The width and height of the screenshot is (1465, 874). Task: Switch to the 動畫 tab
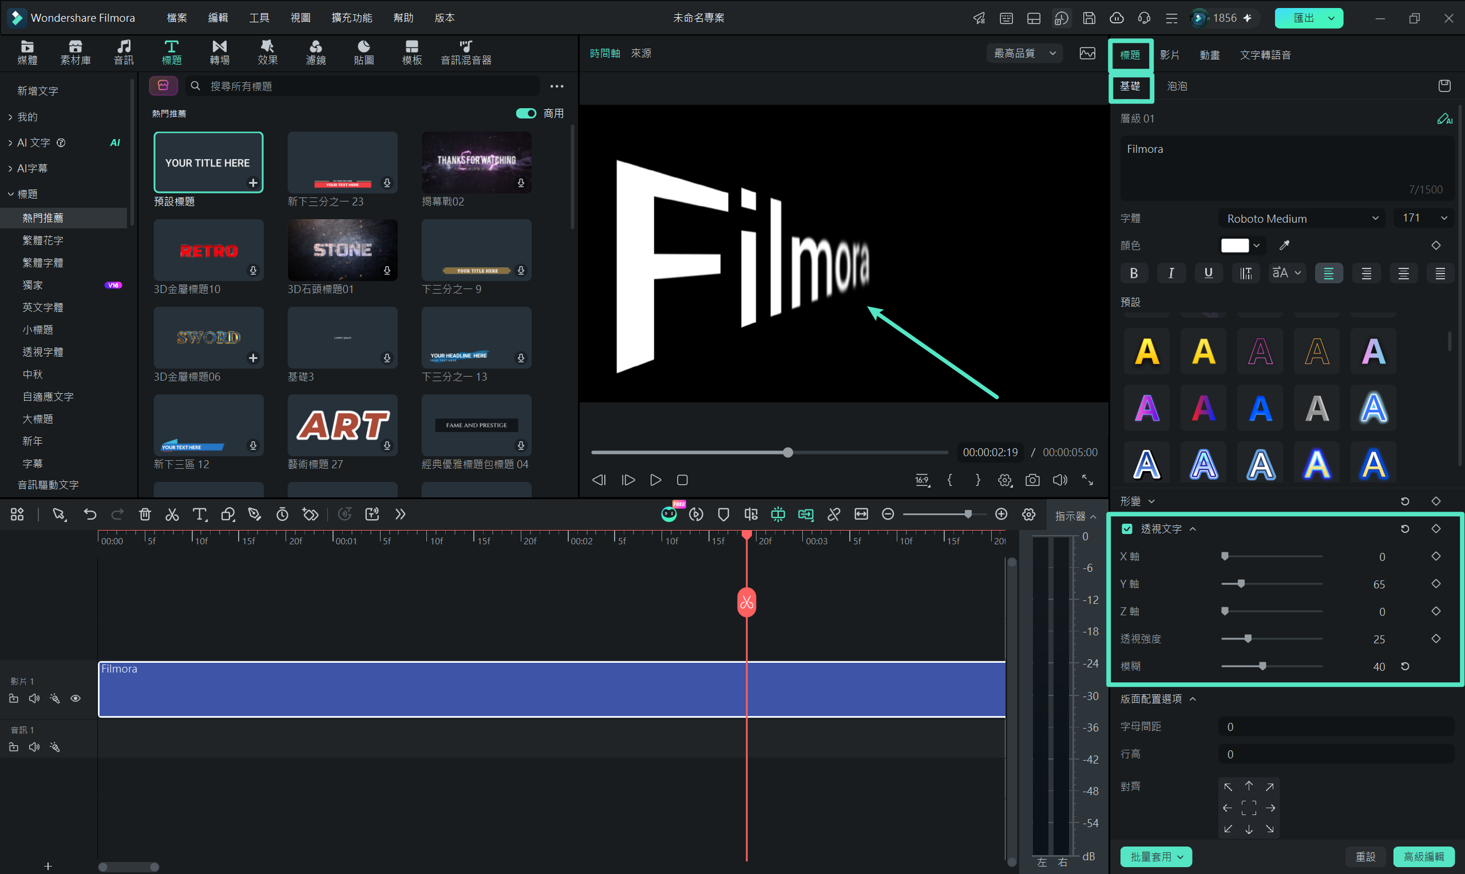click(1209, 55)
